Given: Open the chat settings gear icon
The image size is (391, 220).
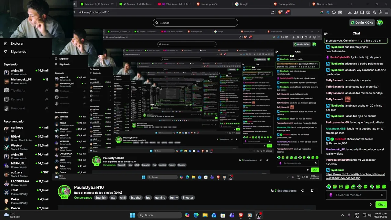Looking at the screenshot, I should [x=371, y=205].
